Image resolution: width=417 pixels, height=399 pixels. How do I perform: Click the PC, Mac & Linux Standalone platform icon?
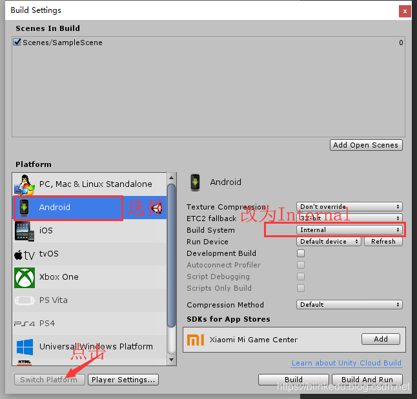click(25, 184)
